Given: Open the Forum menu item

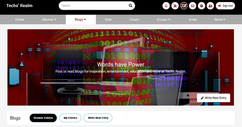Looking at the screenshot, I should tap(134, 20).
